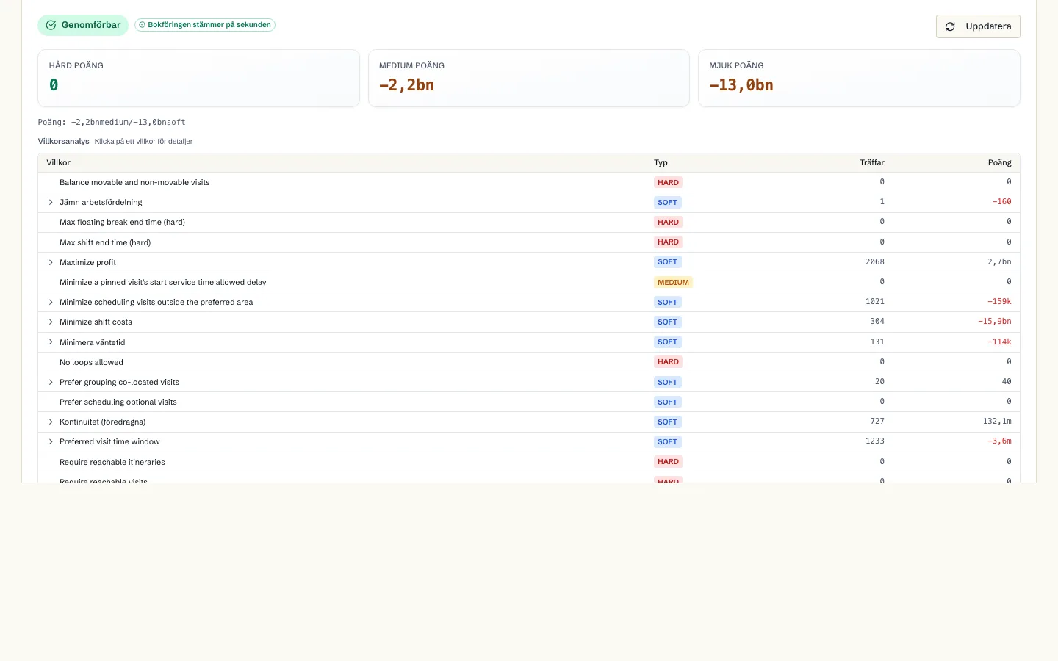Select 'Balance movable and non-movable visits' row
The image size is (1058, 661).
[x=529, y=182]
